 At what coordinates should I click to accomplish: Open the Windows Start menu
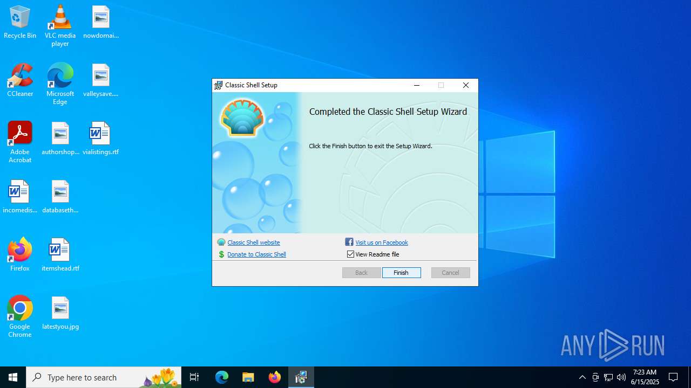coord(13,377)
